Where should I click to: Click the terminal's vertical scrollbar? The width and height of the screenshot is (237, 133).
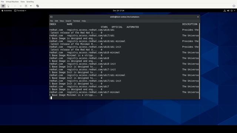click(x=199, y=61)
